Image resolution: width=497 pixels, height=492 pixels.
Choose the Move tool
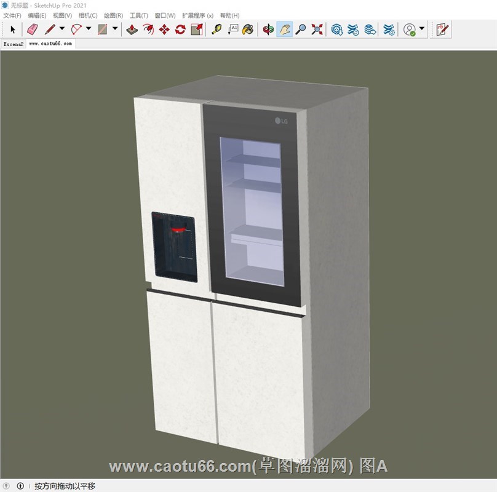pyautogui.click(x=164, y=29)
